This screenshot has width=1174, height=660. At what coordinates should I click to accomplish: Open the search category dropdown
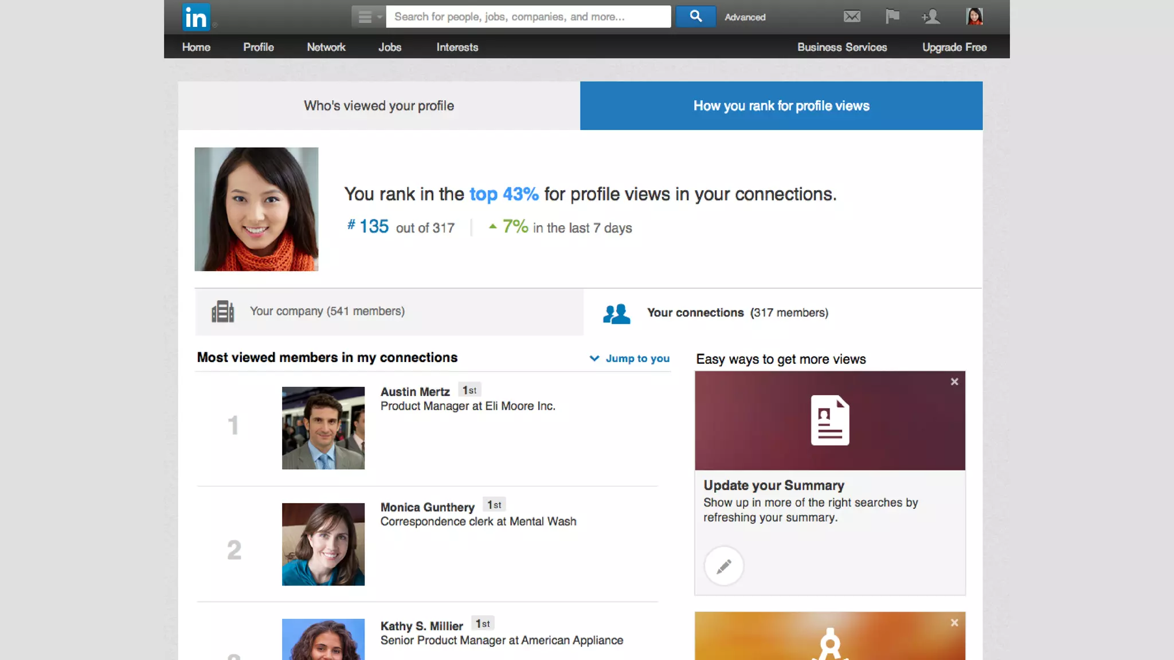pos(369,17)
